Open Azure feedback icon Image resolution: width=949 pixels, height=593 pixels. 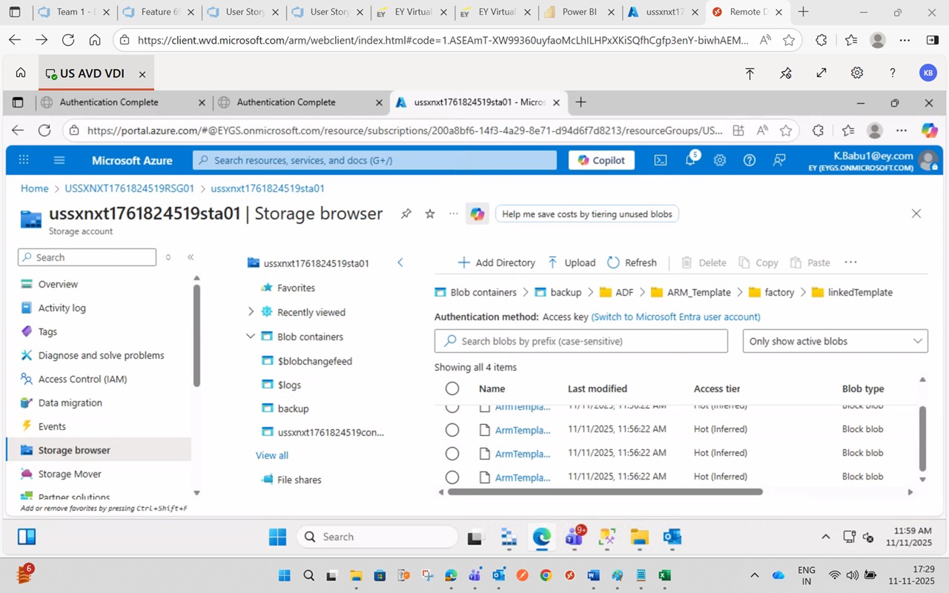click(779, 160)
